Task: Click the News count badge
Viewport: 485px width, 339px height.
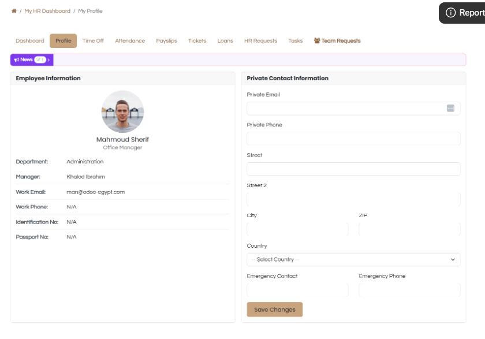Action: (40, 59)
